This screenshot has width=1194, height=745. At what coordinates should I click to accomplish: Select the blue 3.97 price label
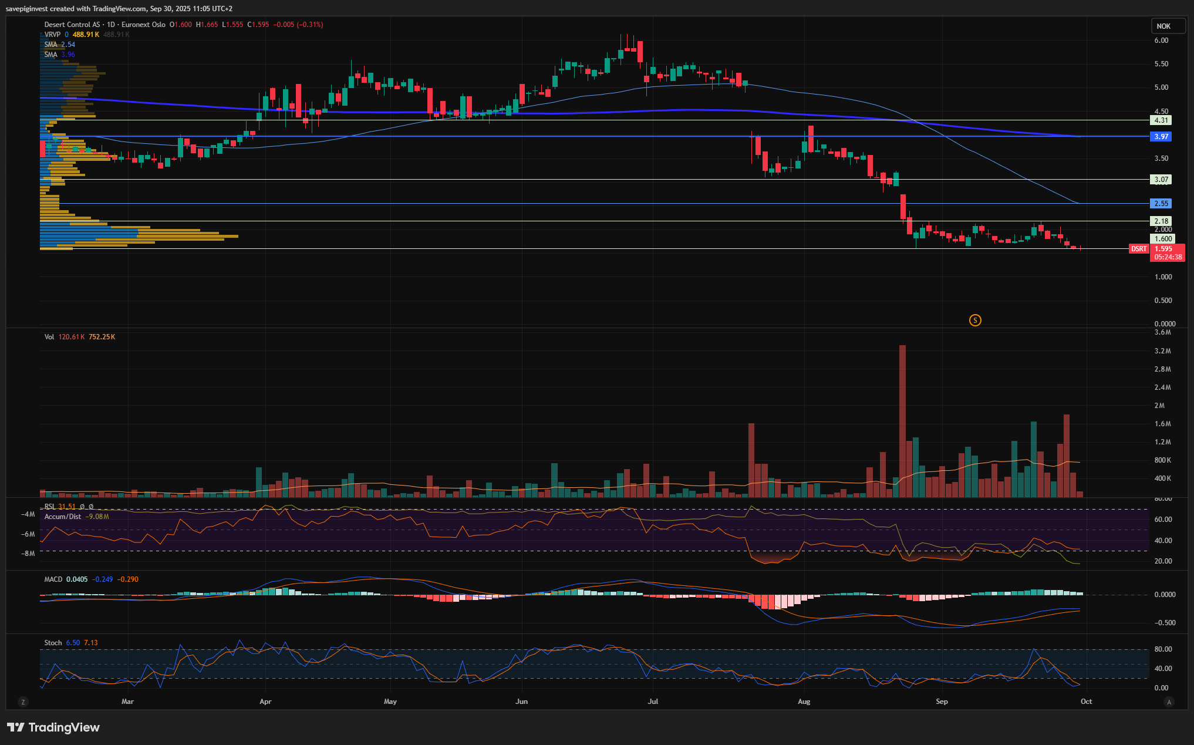tap(1161, 136)
